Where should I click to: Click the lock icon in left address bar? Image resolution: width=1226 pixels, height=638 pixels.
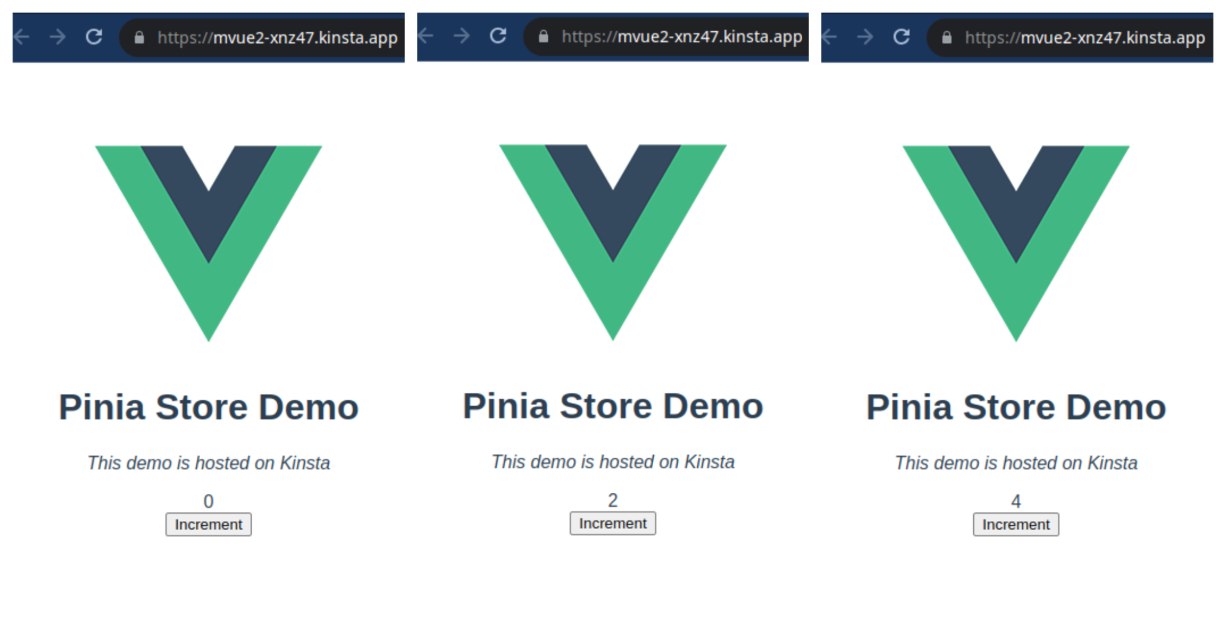coord(139,37)
